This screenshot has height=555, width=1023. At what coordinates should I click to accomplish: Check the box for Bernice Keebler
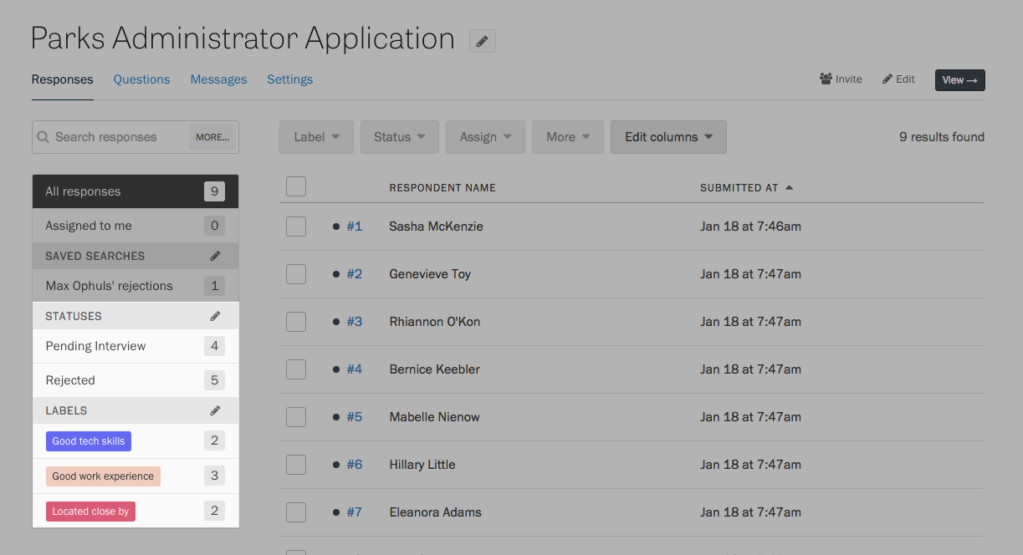[296, 369]
